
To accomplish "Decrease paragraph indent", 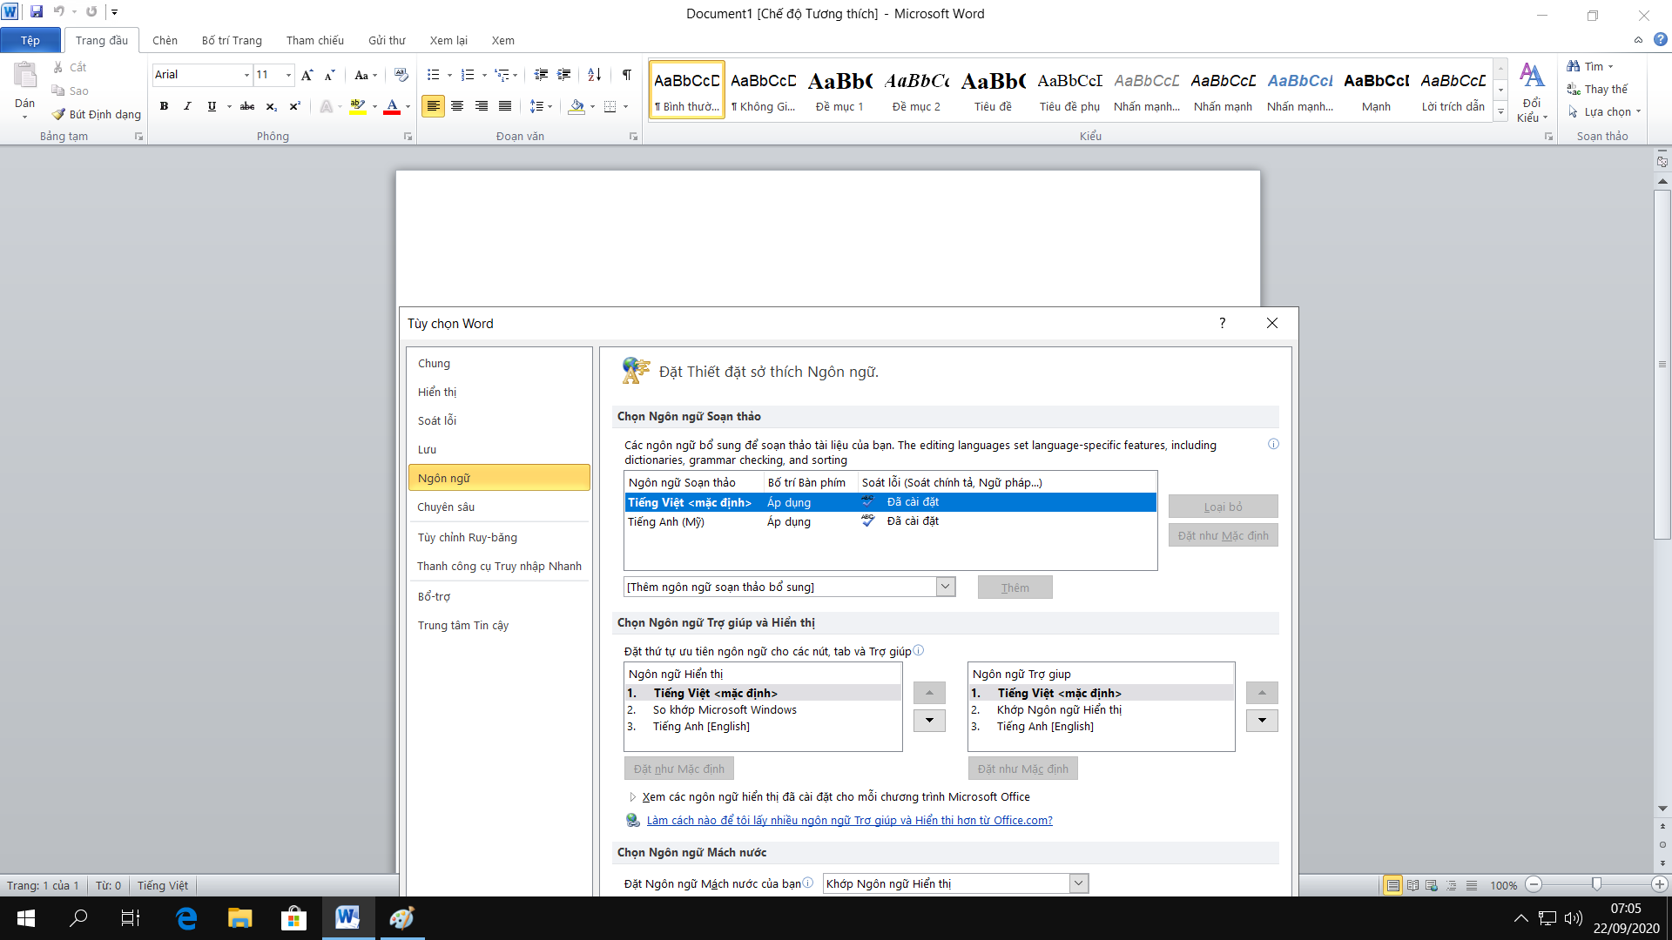I will [541, 75].
